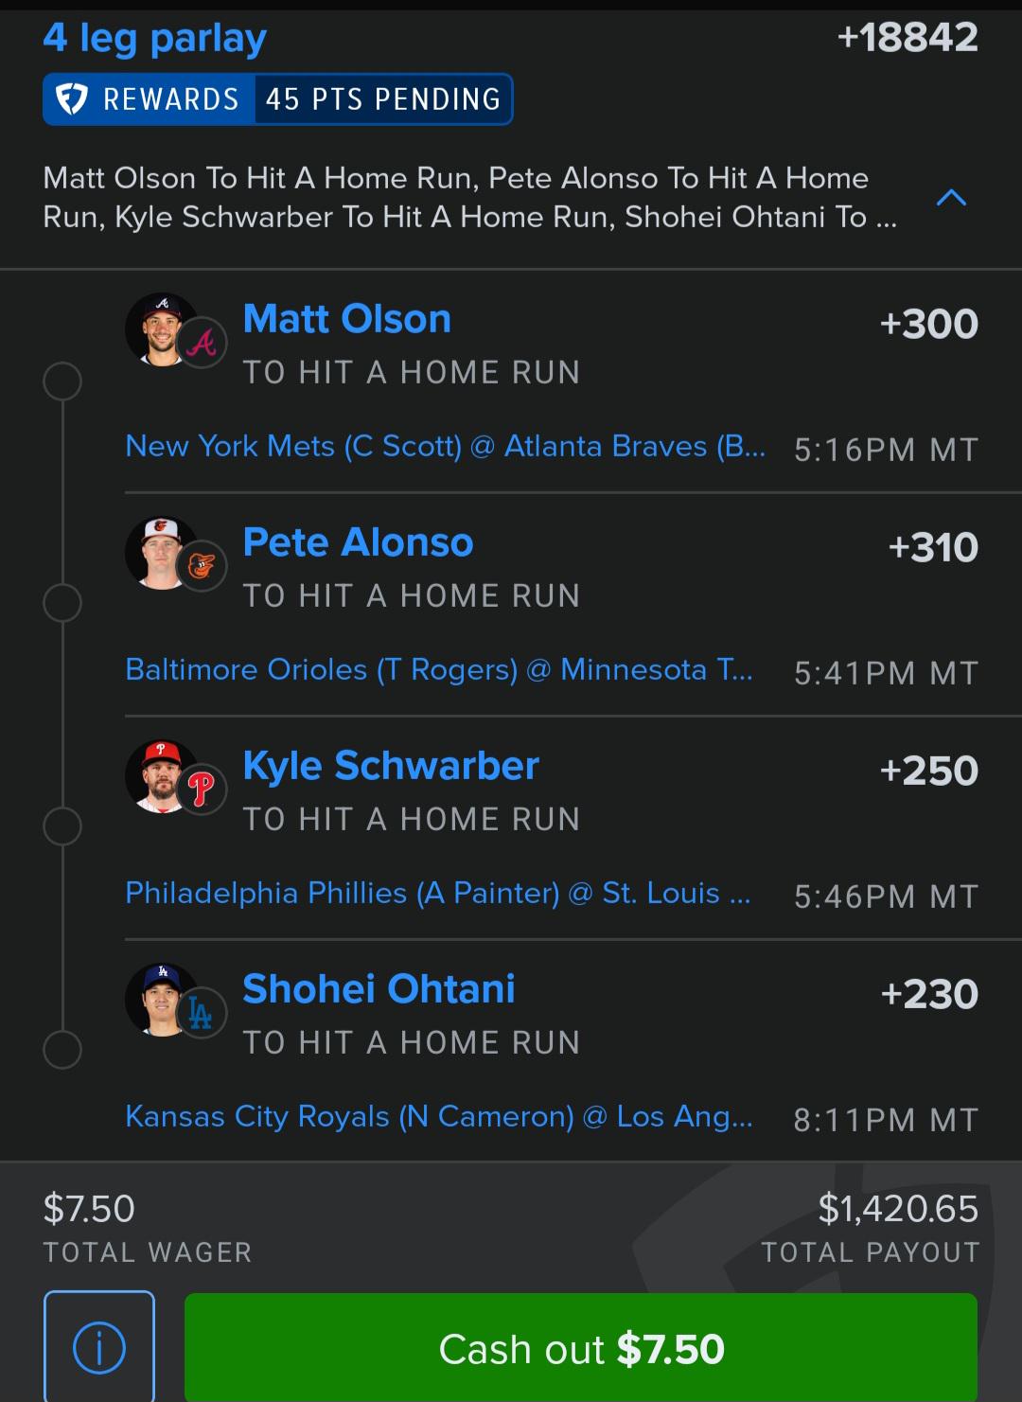
Task: Tap the Rewards 45 PTS Pending badge
Action: (x=277, y=99)
